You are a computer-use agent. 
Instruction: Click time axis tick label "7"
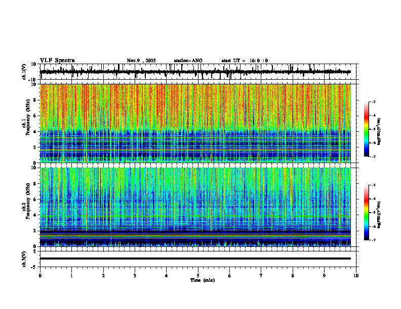pos(261,276)
